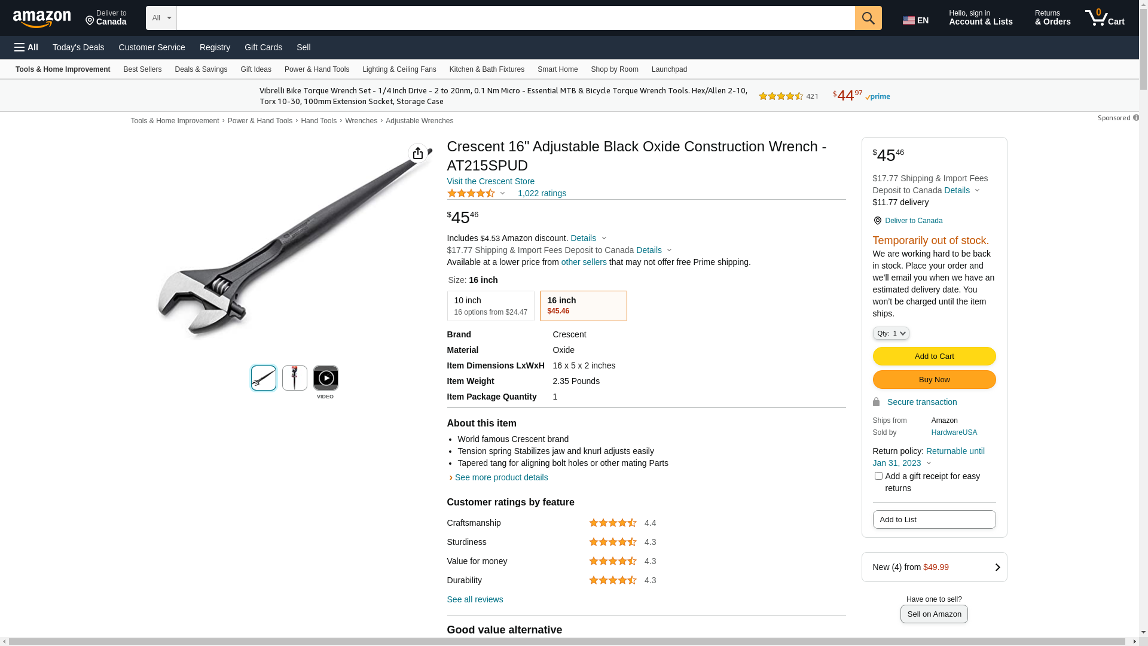Screen dimensions: 1148x646
Task: Click the language flag EN selector
Action: (915, 20)
